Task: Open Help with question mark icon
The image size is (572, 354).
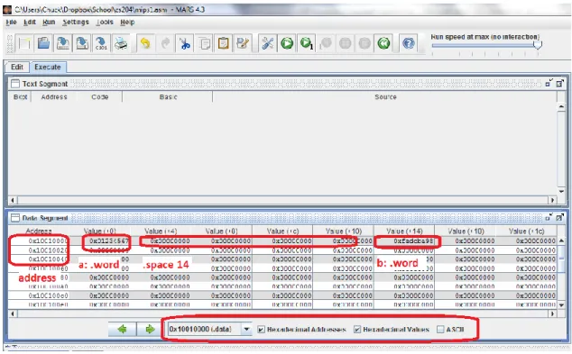Action: pyautogui.click(x=409, y=44)
